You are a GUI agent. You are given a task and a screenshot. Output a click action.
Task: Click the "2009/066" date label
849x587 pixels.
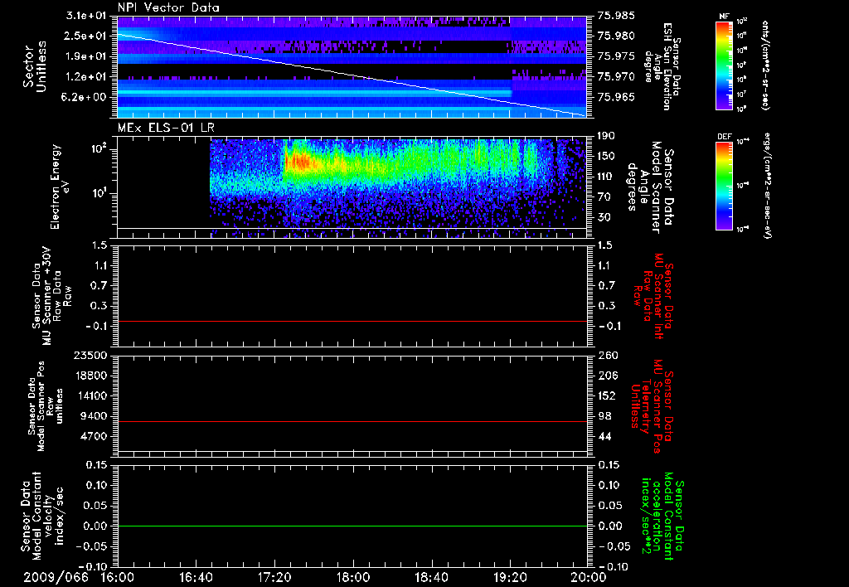[56, 577]
